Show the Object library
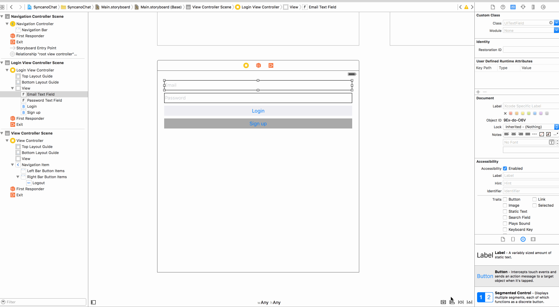Screen dimensions: 559x307 523,239
